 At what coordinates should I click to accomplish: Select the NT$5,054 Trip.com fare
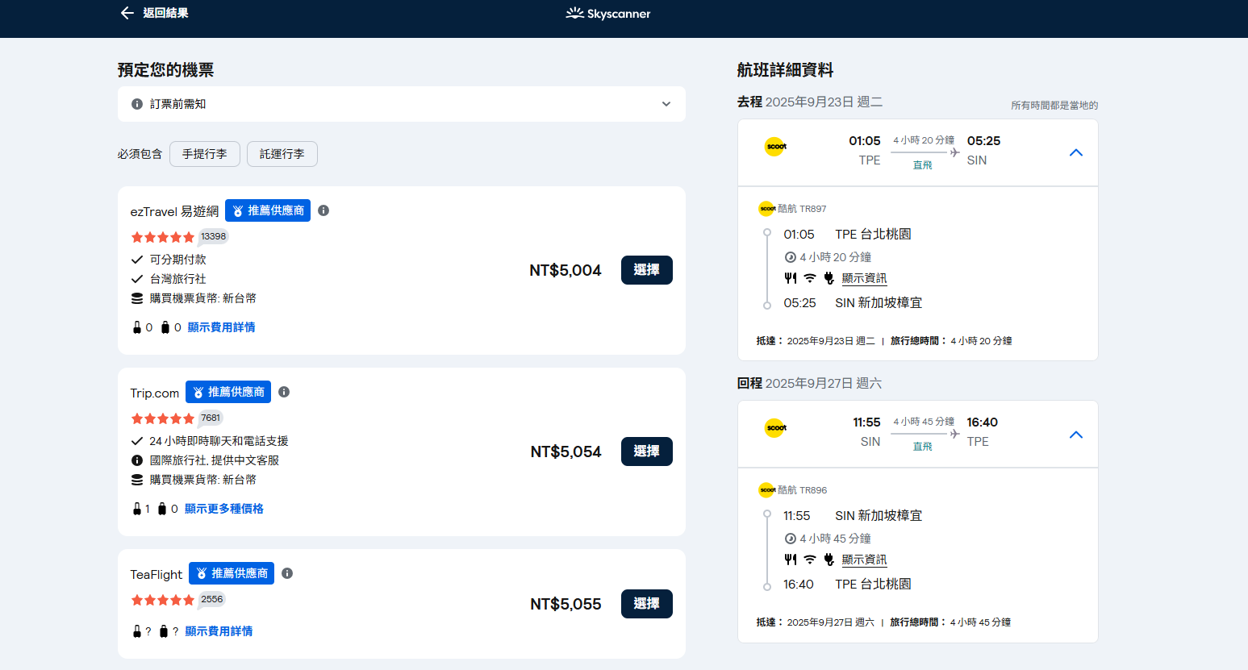point(647,452)
